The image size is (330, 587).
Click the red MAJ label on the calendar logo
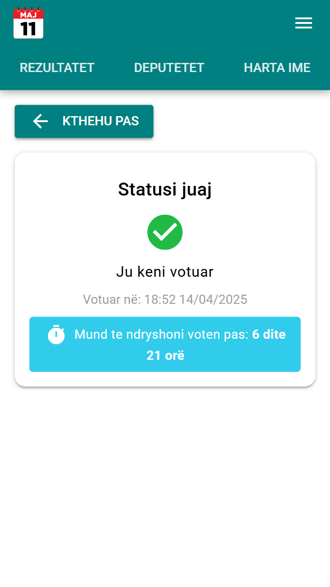pyautogui.click(x=28, y=15)
